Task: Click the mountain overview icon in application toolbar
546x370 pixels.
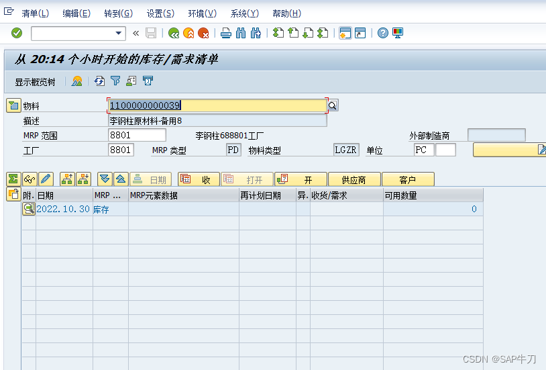Action: pos(77,81)
